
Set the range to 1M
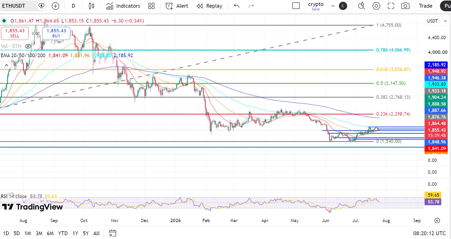click(x=28, y=233)
